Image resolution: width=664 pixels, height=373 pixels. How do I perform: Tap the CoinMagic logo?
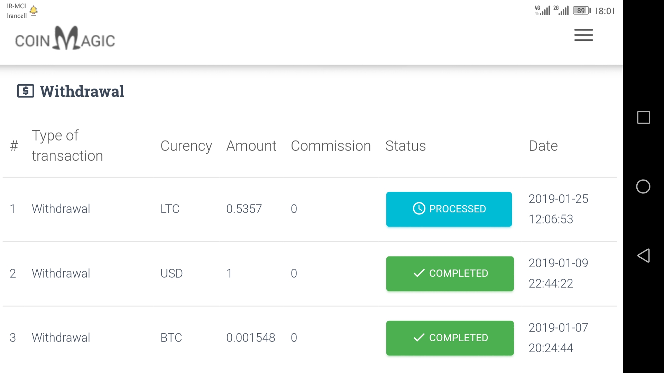[x=65, y=38]
